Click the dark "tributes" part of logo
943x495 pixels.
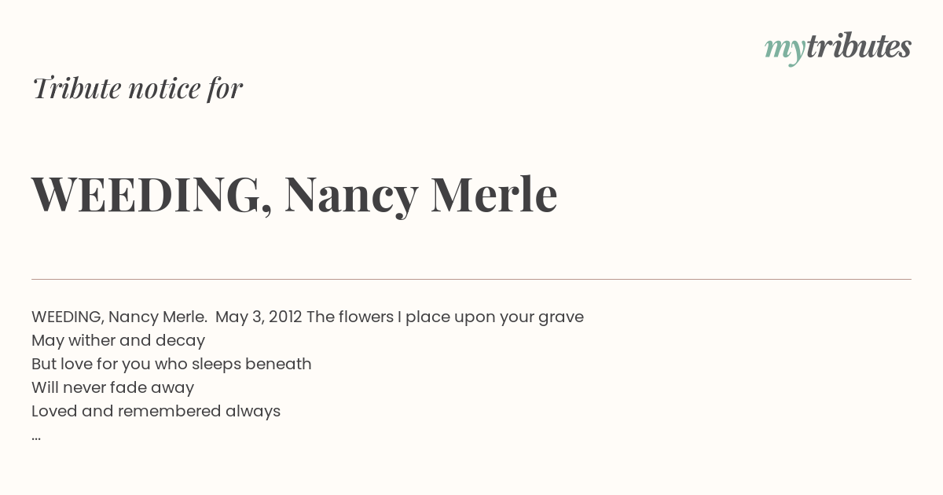[858, 46]
